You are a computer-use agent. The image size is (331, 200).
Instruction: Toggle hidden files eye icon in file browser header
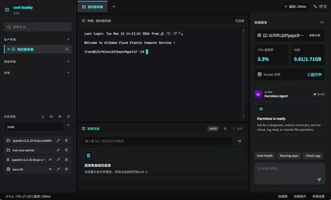coord(60,117)
